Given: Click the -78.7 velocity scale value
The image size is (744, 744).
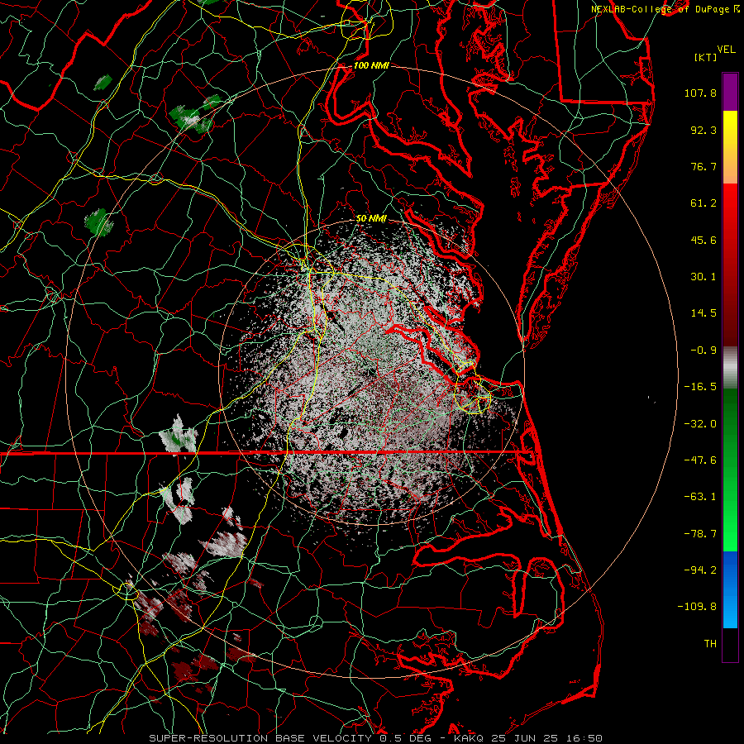Looking at the screenshot, I should pos(700,534).
